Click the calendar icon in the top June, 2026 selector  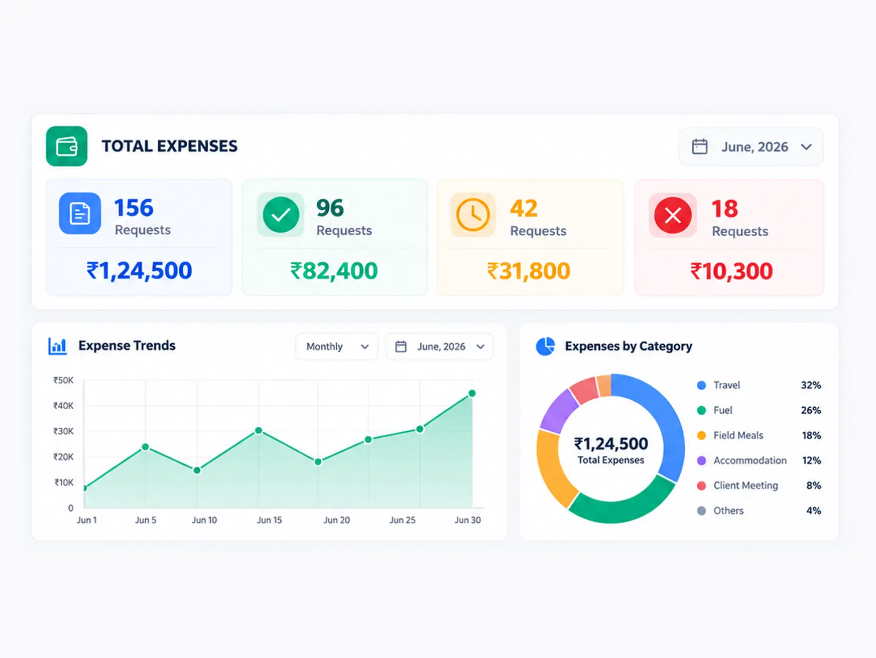(700, 146)
